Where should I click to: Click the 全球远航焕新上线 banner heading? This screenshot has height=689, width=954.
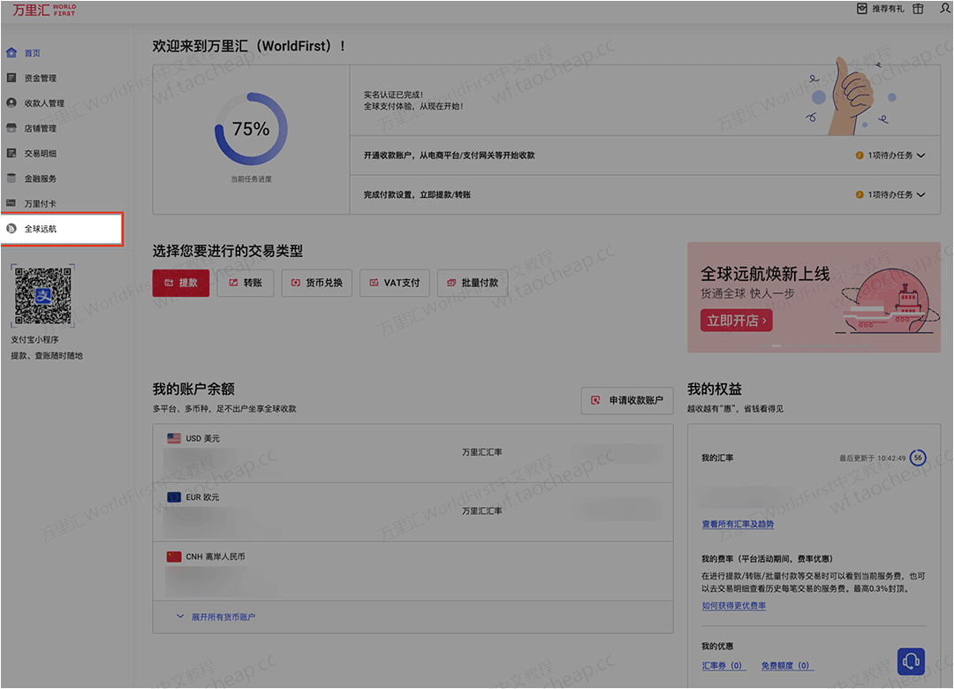(x=765, y=274)
